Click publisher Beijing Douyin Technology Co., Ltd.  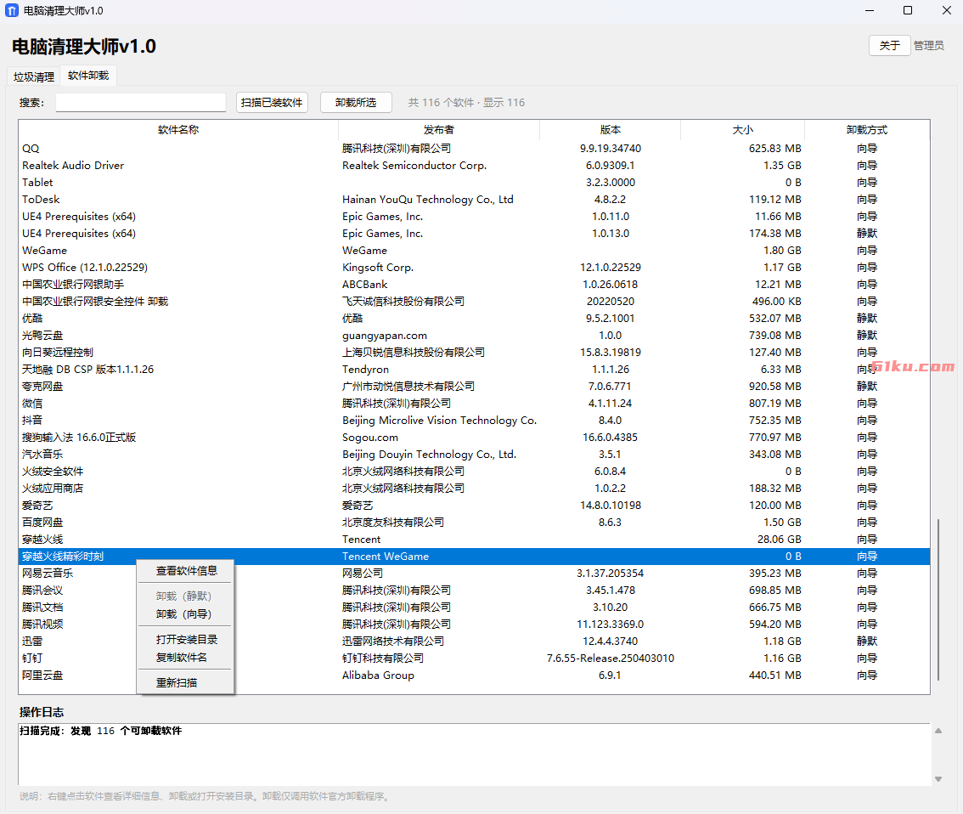point(430,455)
